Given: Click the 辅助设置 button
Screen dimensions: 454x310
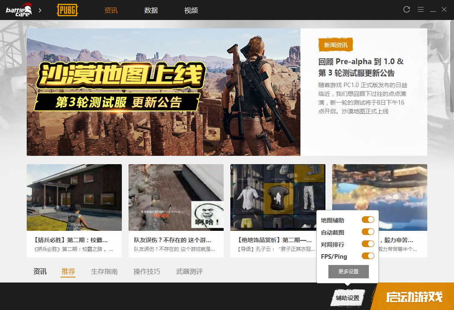Looking at the screenshot, I should point(348,298).
